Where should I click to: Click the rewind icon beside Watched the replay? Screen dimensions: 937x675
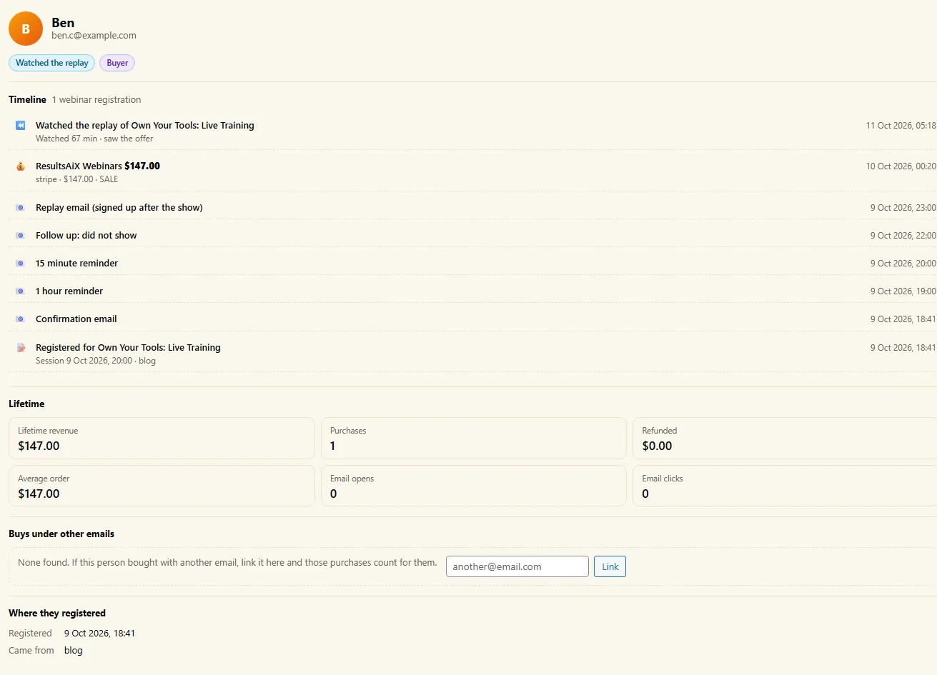click(x=21, y=125)
